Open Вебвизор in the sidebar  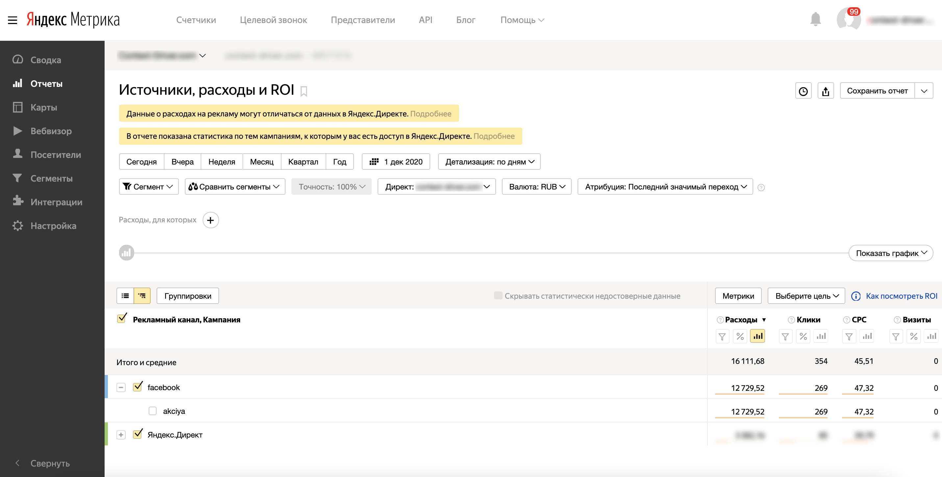(x=51, y=131)
